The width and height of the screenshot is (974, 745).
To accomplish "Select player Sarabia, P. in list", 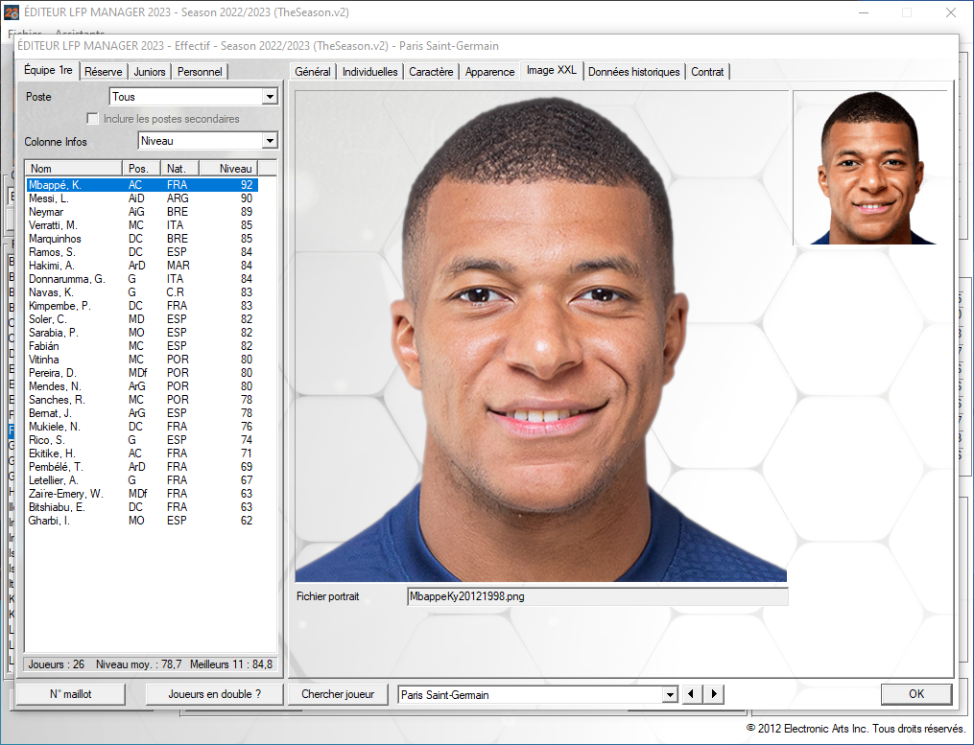I will [142, 333].
